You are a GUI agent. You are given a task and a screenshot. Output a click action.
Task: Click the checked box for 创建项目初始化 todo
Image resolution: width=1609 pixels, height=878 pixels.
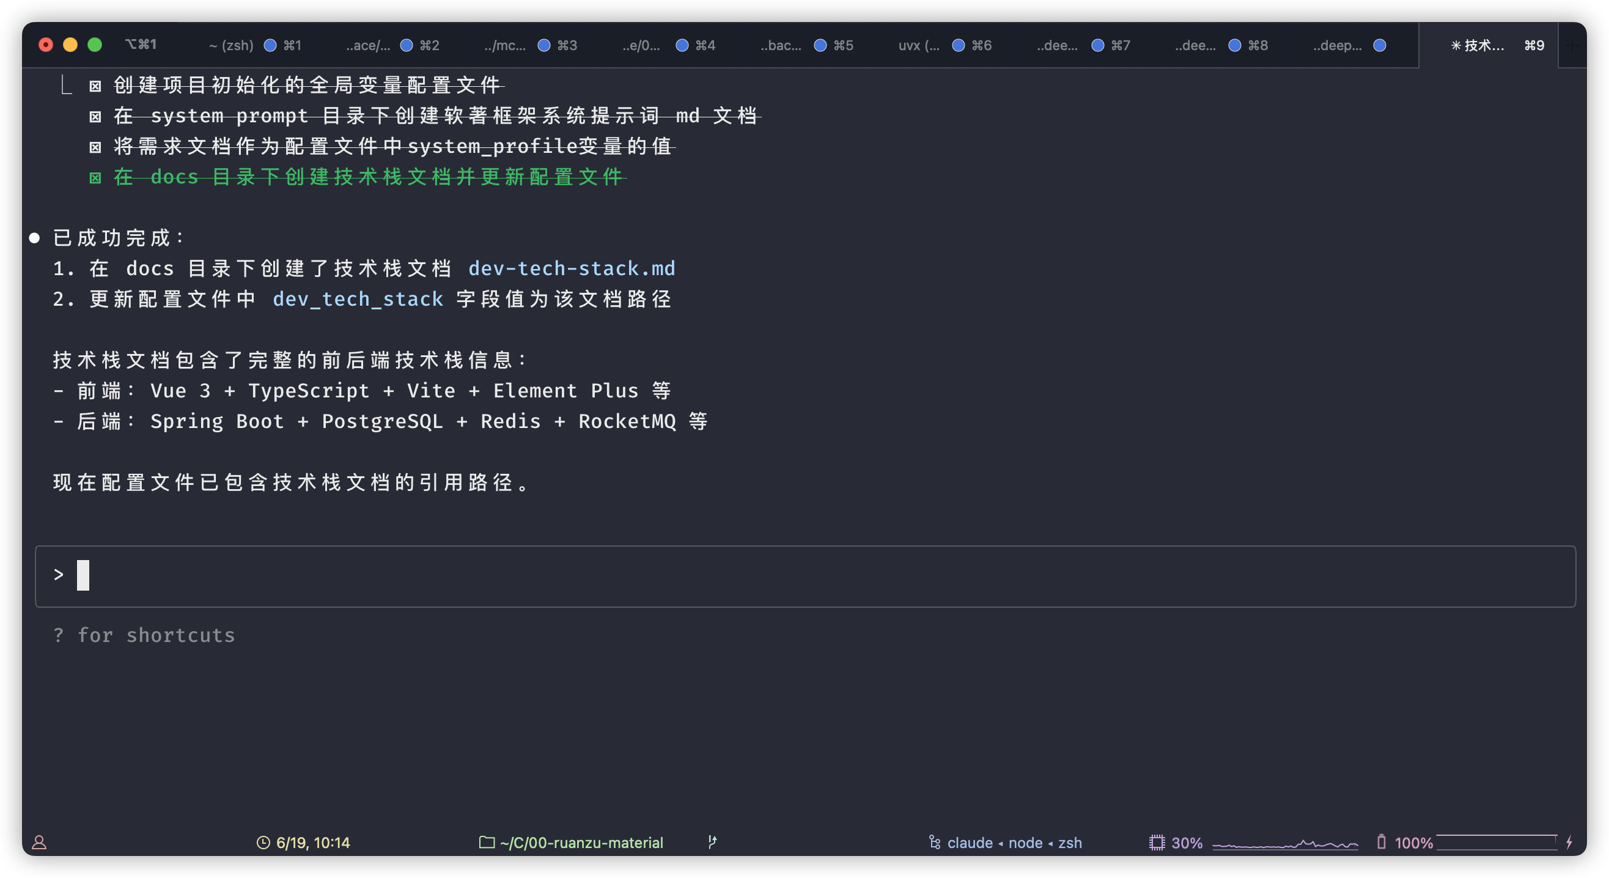coord(95,86)
